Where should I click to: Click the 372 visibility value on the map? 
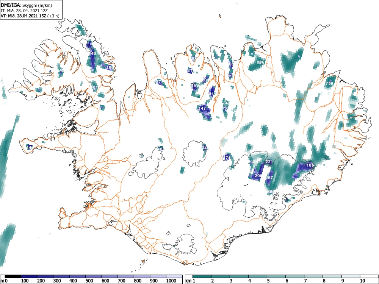[x=160, y=82]
